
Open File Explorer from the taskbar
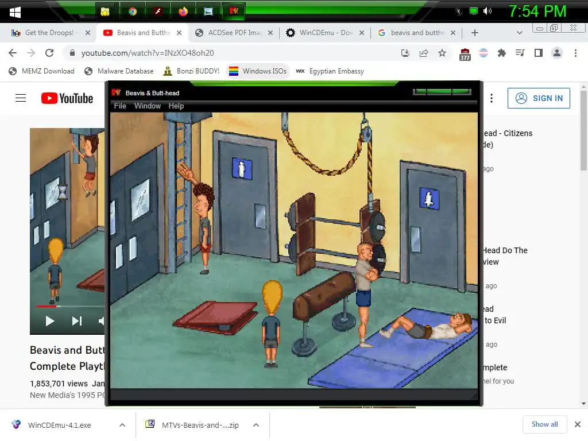[x=105, y=11]
